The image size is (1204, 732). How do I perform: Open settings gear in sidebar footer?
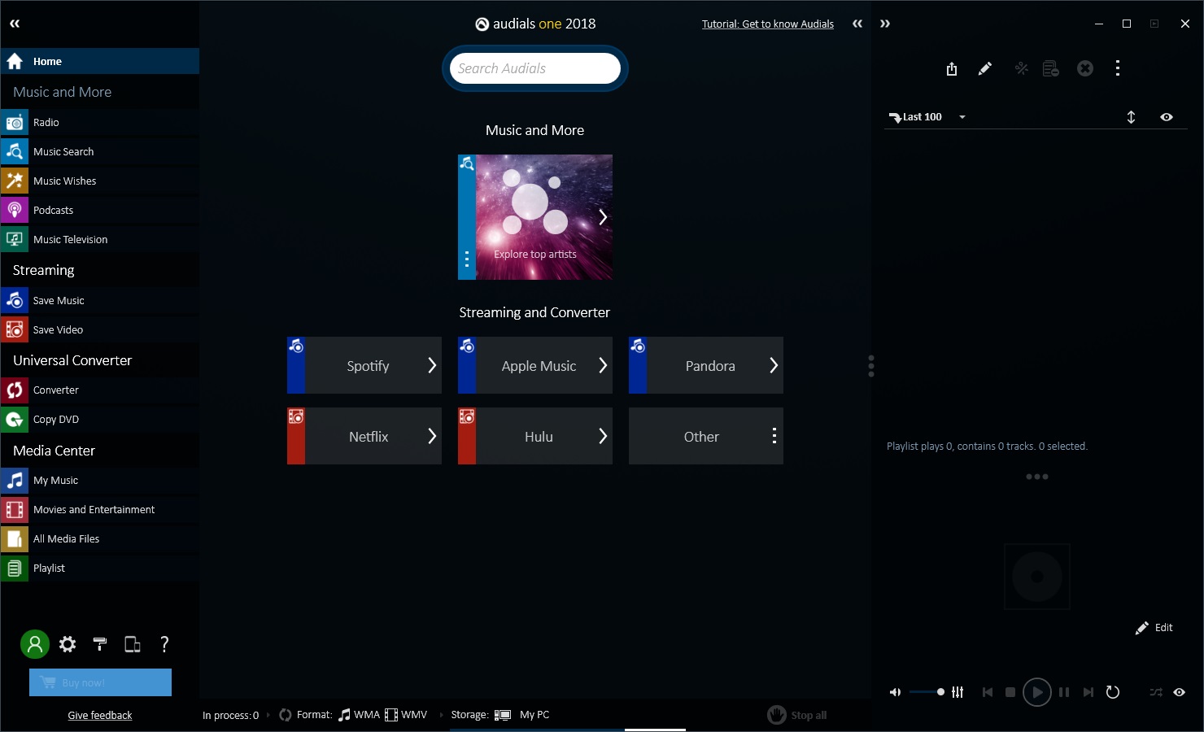tap(68, 644)
